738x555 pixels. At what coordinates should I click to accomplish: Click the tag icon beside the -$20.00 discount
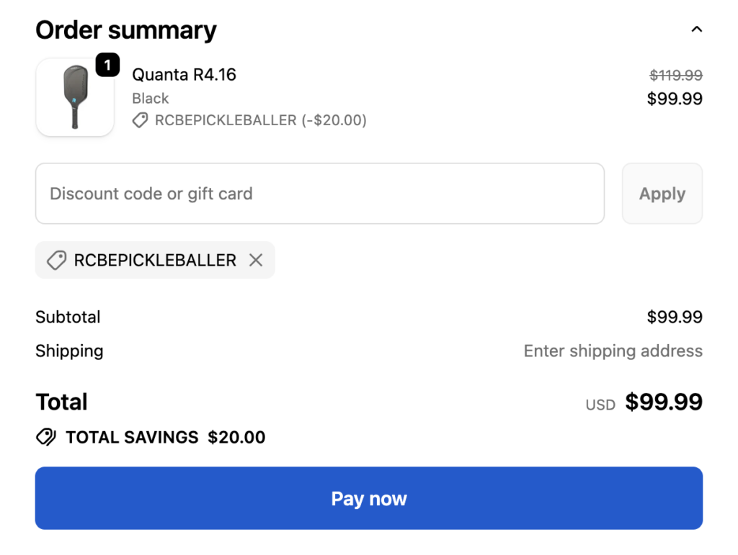[140, 121]
